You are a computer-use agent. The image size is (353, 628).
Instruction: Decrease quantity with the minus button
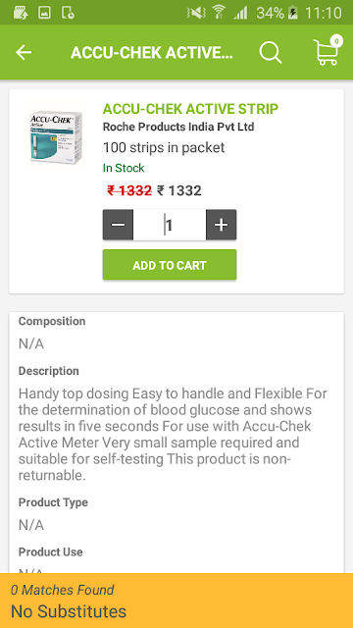pos(118,225)
